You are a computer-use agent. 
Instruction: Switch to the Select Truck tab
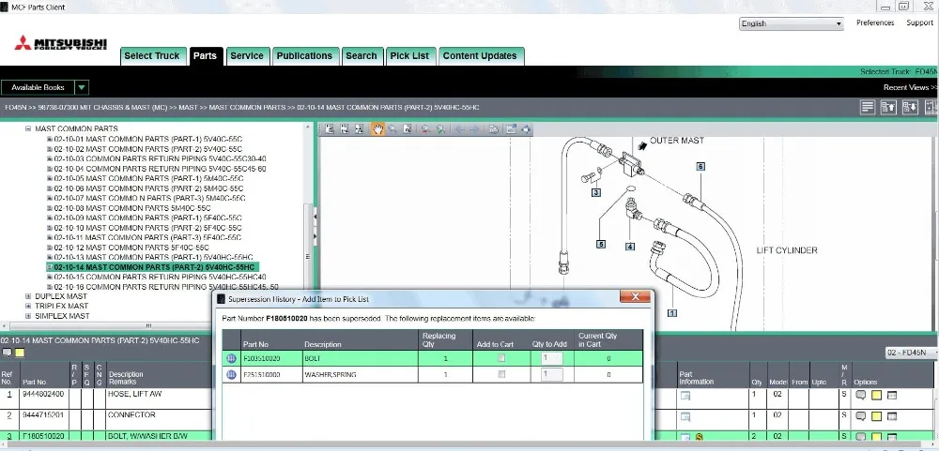pos(152,55)
